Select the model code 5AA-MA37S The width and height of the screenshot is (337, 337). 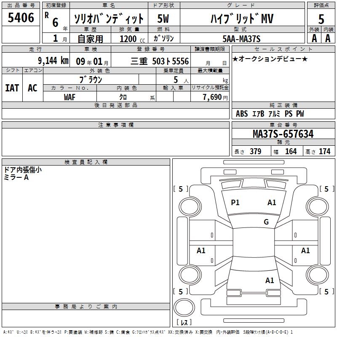[x=241, y=39]
